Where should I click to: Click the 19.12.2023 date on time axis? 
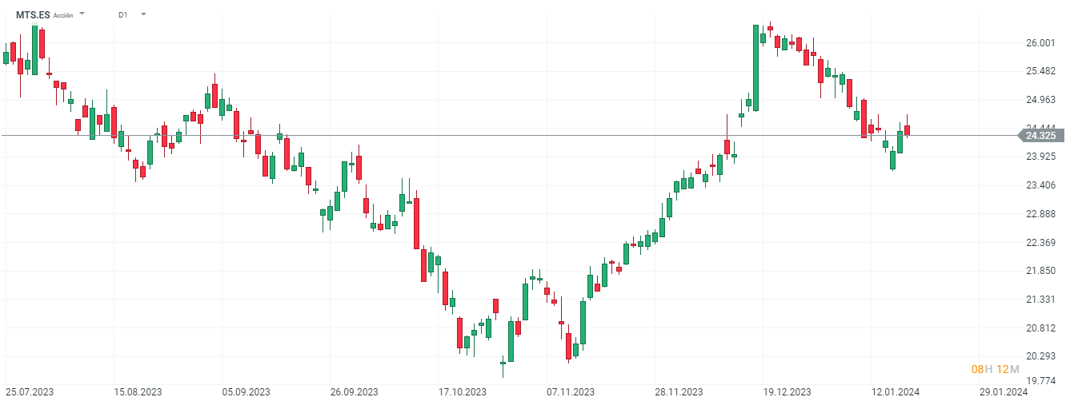(787, 392)
